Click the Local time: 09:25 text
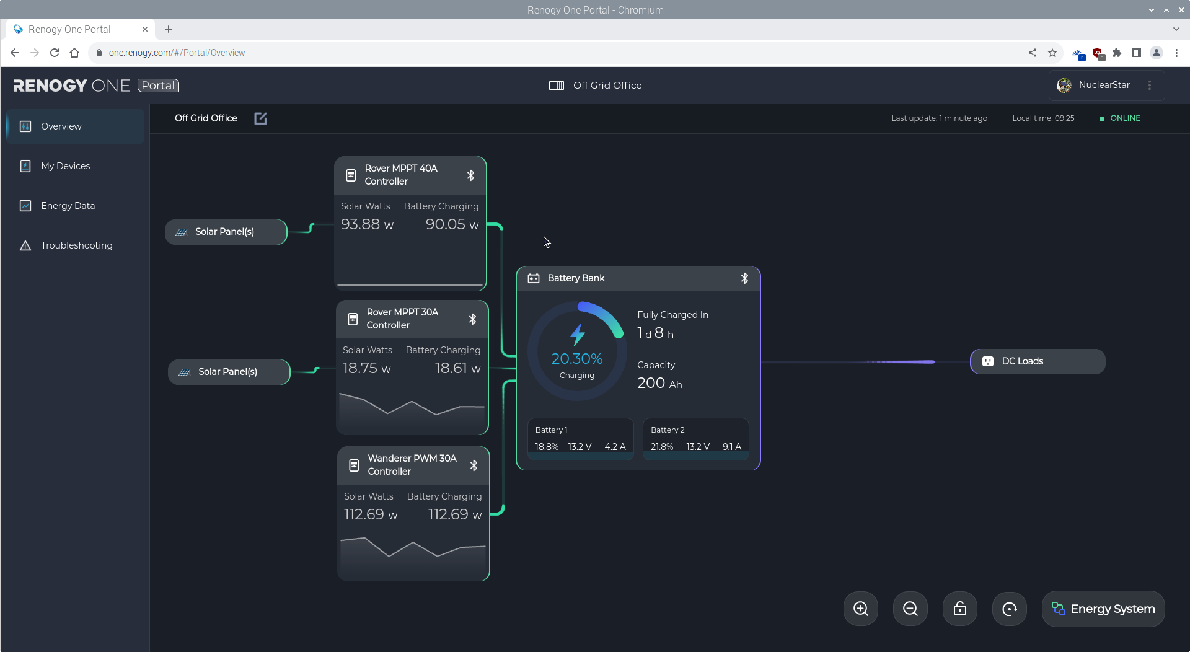The image size is (1190, 652). (1043, 118)
